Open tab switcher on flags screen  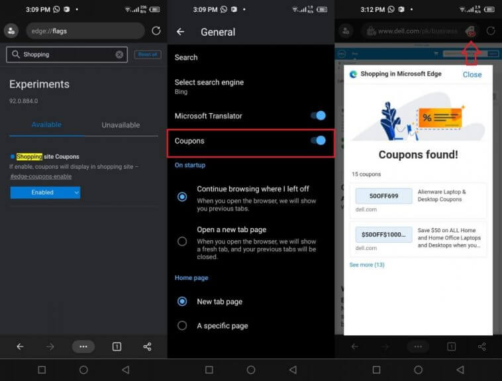click(x=117, y=347)
